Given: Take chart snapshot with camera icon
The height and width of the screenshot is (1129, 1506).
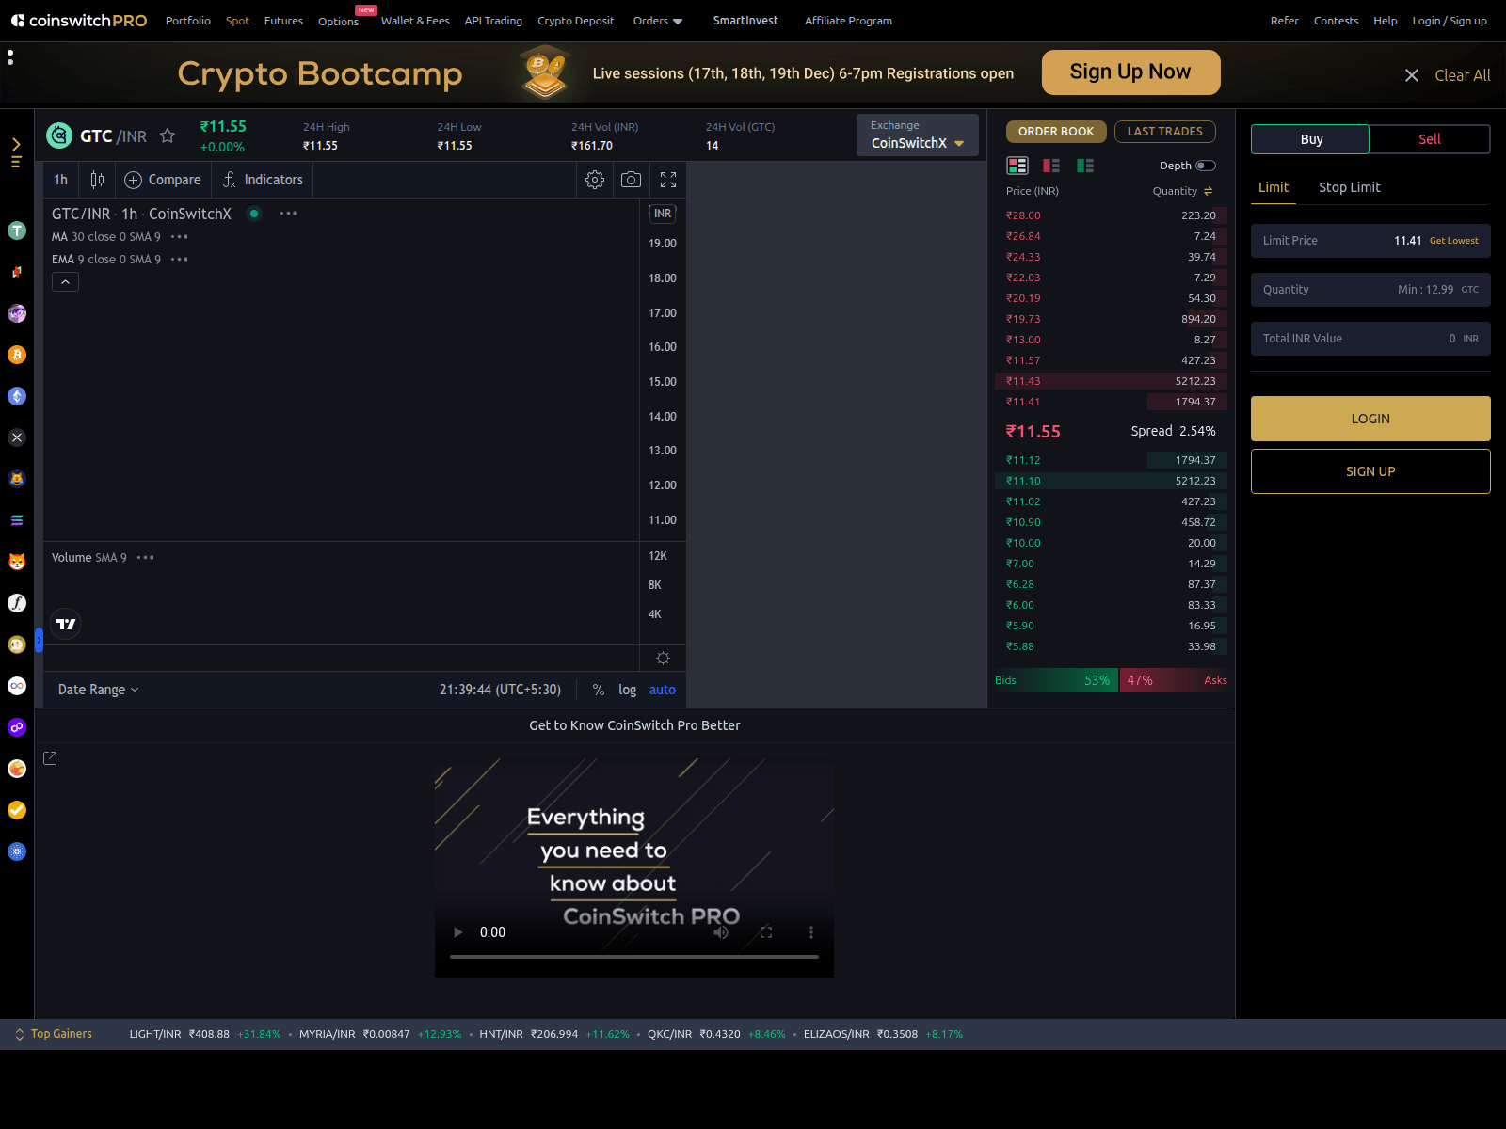Looking at the screenshot, I should 632,180.
